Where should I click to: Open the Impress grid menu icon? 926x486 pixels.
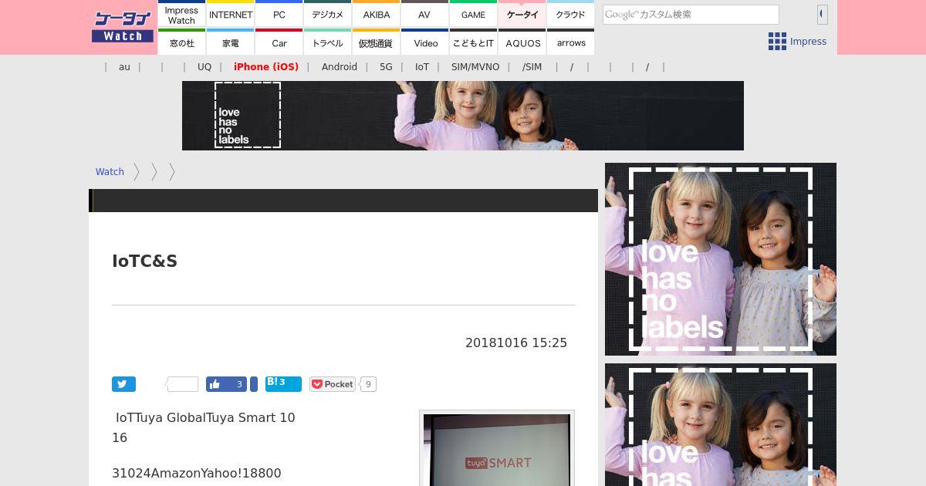click(777, 42)
